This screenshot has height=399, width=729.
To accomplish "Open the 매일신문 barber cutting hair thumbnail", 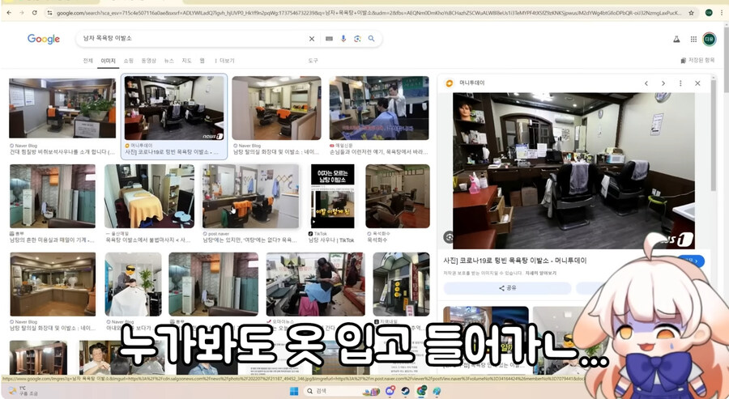I will coord(379,108).
